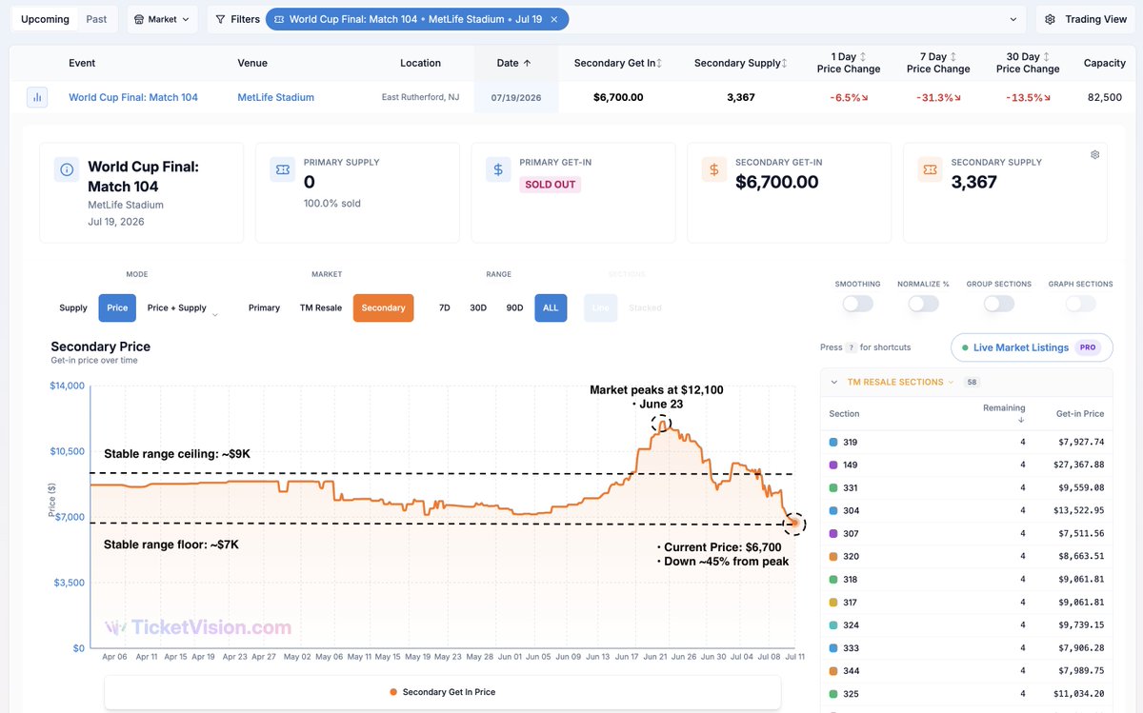Sort by Secondary Get In column
The height and width of the screenshot is (713, 1143).
tap(658, 63)
